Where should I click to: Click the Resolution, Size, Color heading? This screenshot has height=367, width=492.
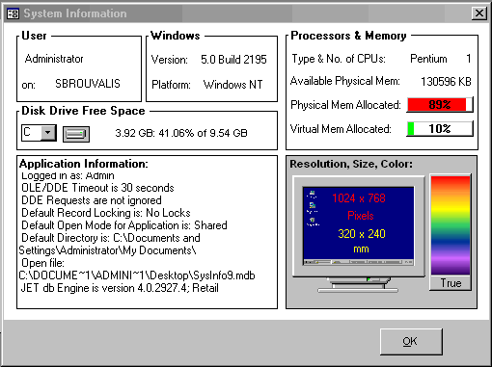click(x=351, y=164)
